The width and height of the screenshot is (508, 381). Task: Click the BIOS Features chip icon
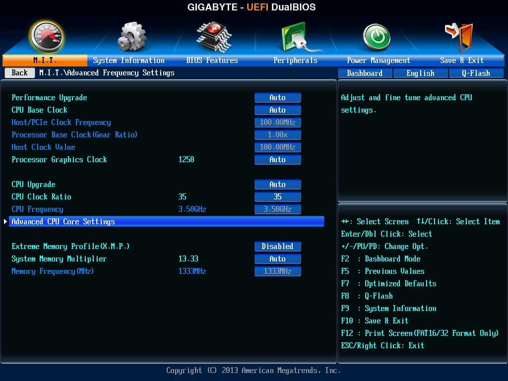coord(213,37)
